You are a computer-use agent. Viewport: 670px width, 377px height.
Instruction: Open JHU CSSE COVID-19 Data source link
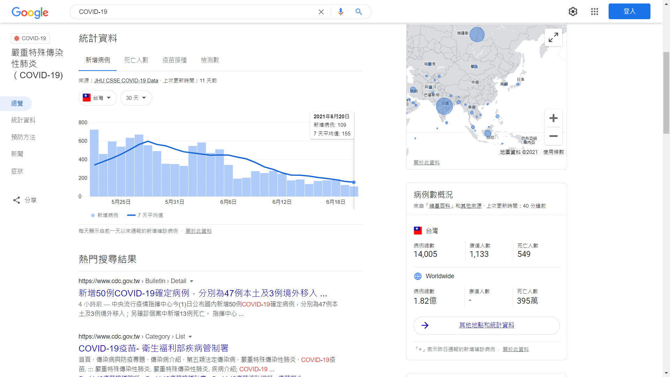pos(126,81)
